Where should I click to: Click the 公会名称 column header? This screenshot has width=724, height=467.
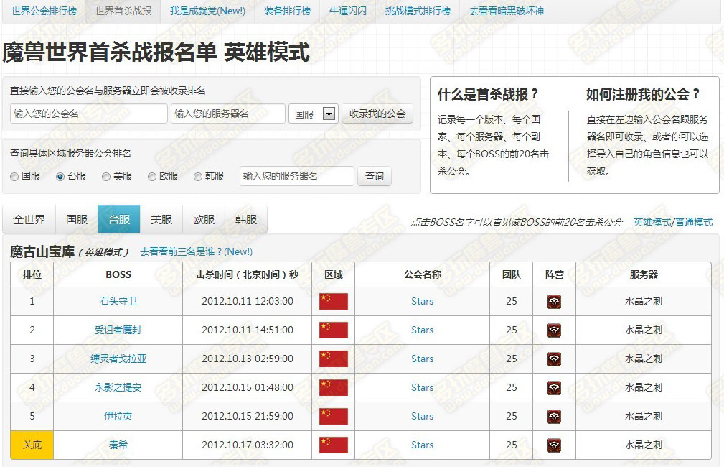[x=423, y=274]
